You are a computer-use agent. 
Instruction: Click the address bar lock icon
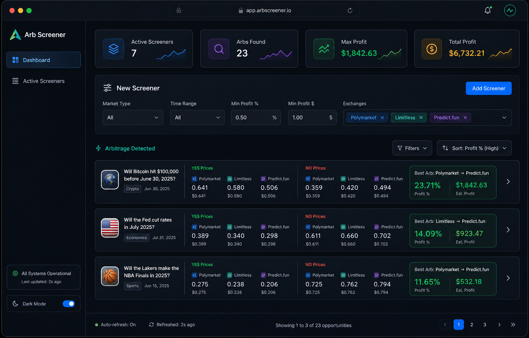(241, 10)
